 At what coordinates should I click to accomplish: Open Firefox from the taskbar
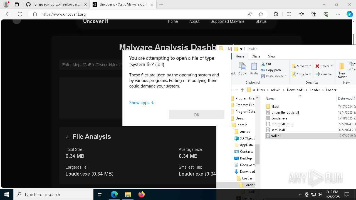point(141,194)
